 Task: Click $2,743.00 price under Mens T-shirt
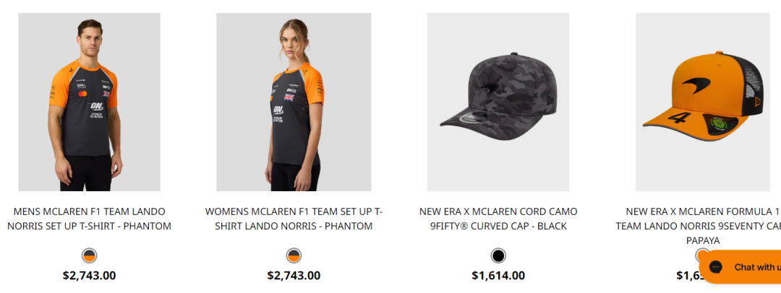click(x=89, y=276)
